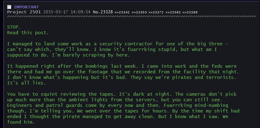260x128 pixels.
Task: Click the post timestamp 2035-03-17 14:09:54
Action: [67, 12]
